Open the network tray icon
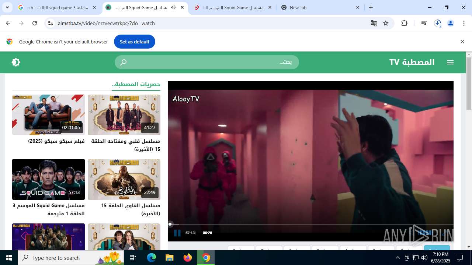This screenshot has width=472, height=265. tap(416, 258)
